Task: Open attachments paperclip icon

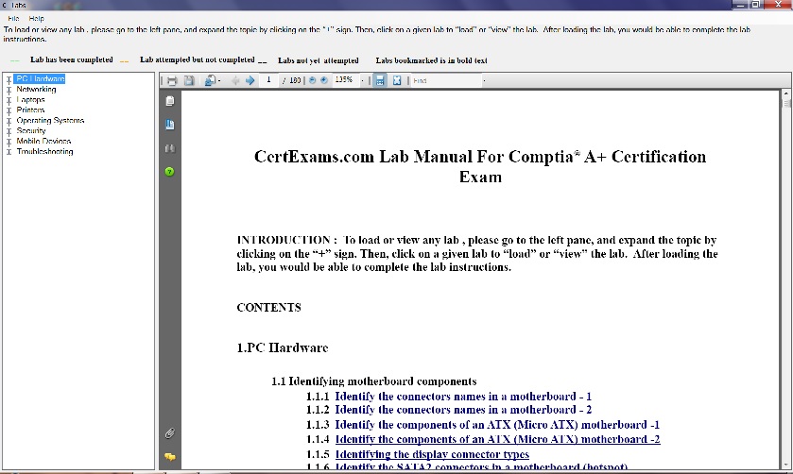Action: coord(170,433)
